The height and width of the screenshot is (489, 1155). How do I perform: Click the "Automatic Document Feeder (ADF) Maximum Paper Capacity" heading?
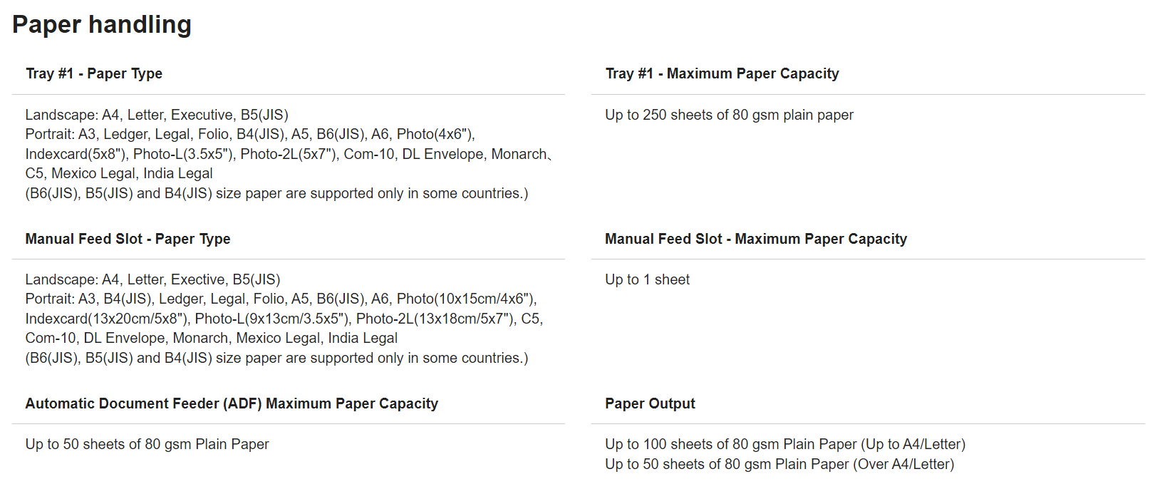(x=232, y=403)
